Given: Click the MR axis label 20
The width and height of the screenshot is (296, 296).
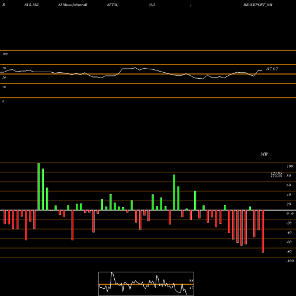Looking at the screenshot, I should (288, 204).
